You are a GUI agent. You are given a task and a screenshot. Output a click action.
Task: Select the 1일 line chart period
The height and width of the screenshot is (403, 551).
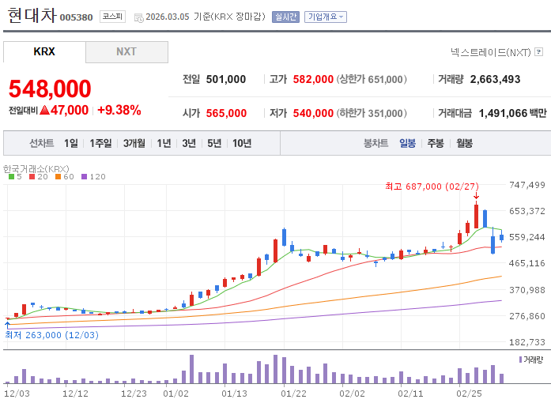pyautogui.click(x=71, y=143)
